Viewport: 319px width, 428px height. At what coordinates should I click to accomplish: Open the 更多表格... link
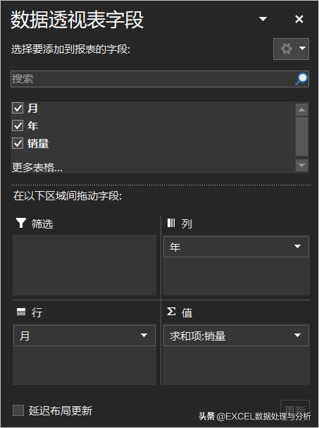(37, 167)
